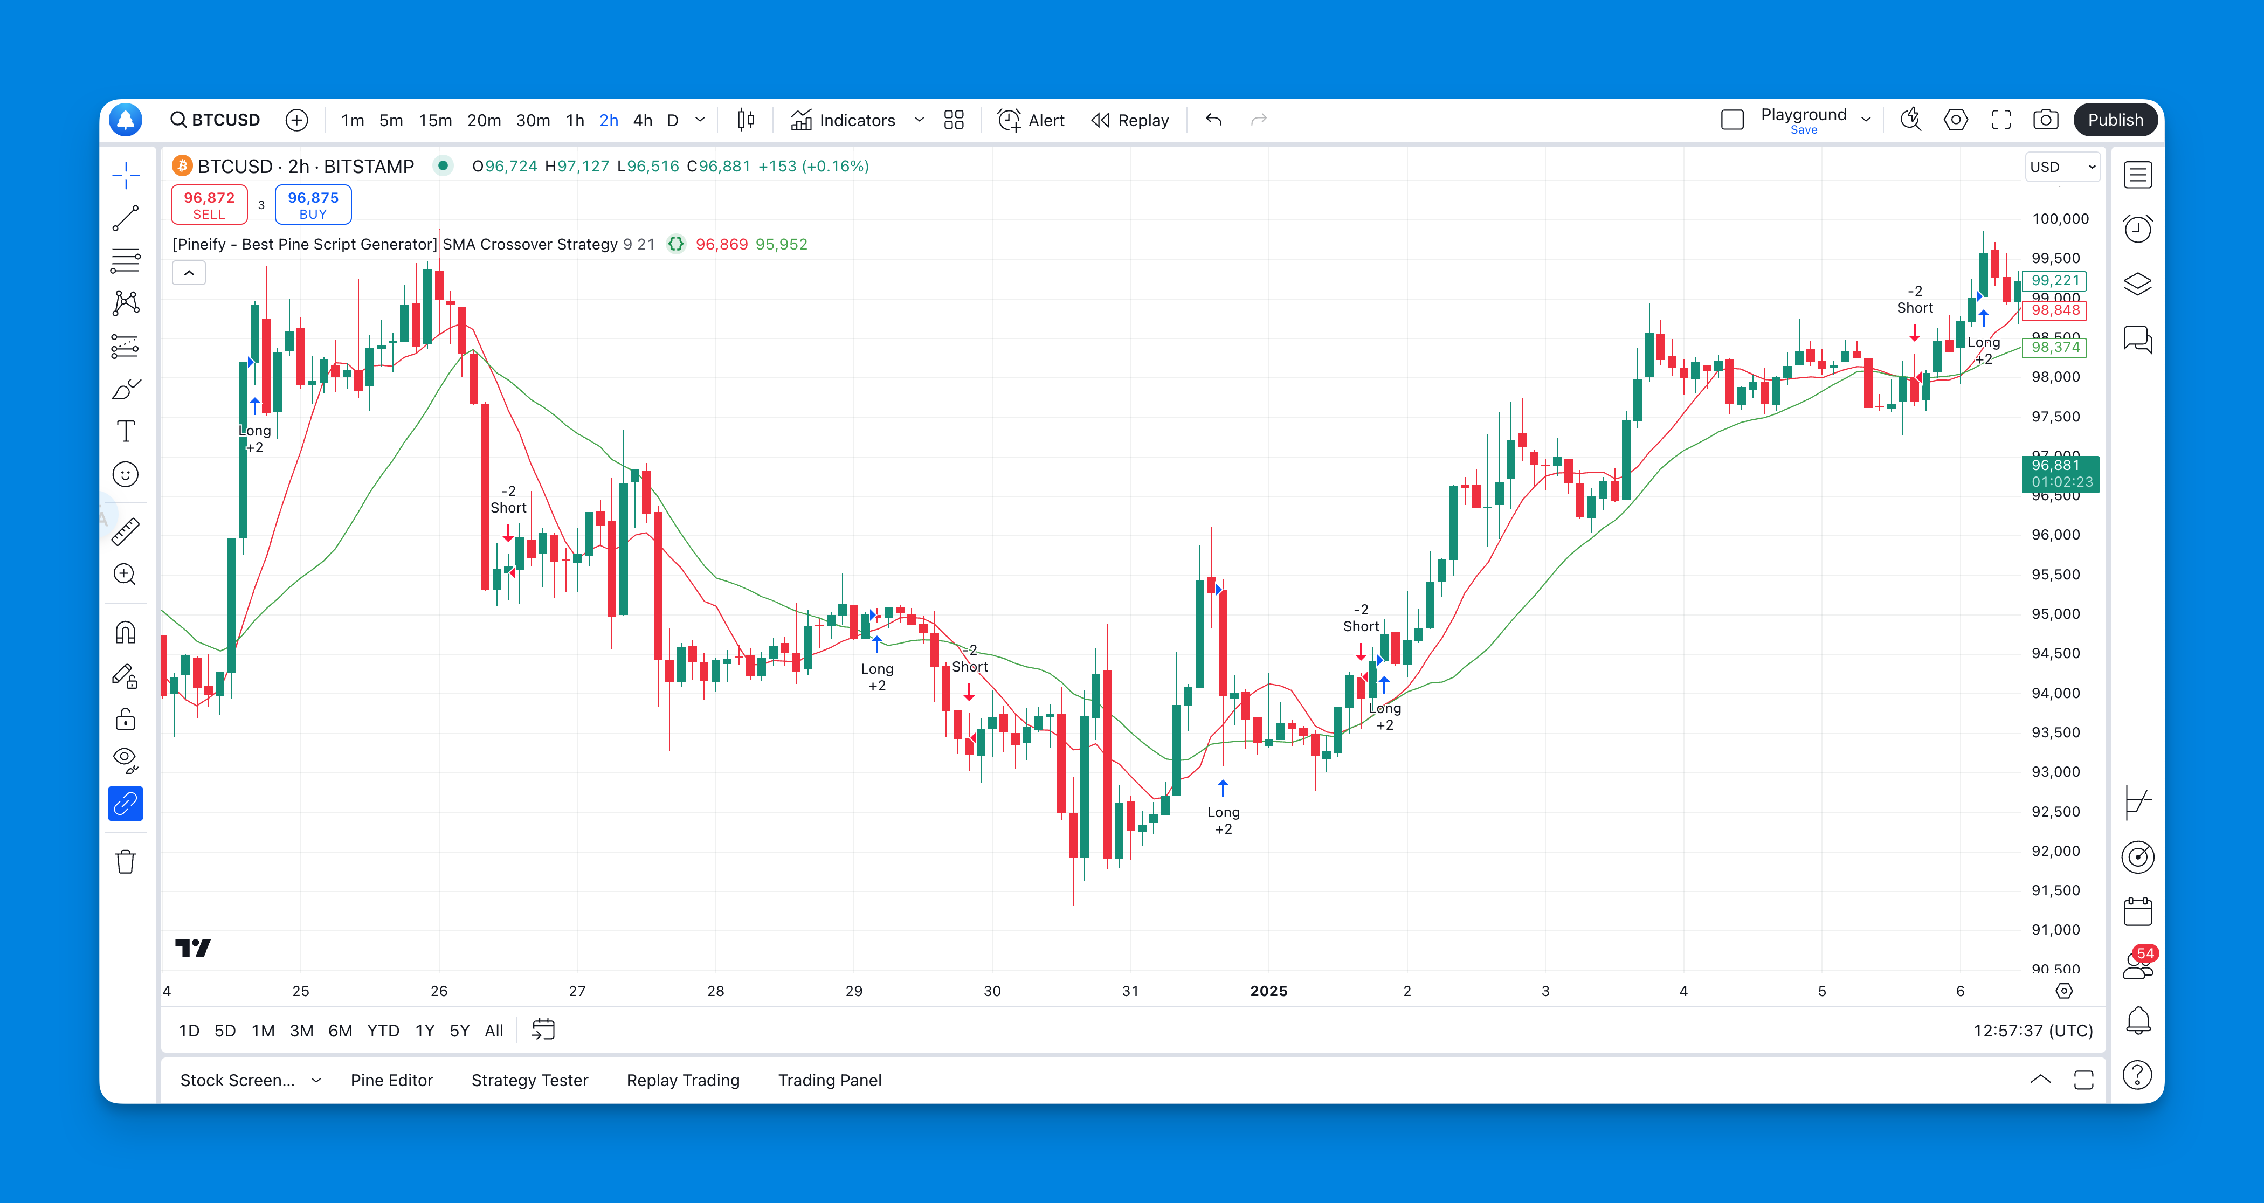Viewport: 2264px width, 1203px height.
Task: Switch to the 15m timeframe
Action: click(x=435, y=120)
